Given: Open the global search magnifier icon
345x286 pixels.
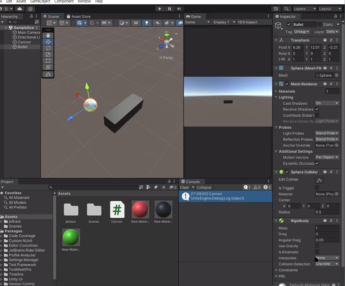Looking at the screenshot, I should click(x=286, y=9).
